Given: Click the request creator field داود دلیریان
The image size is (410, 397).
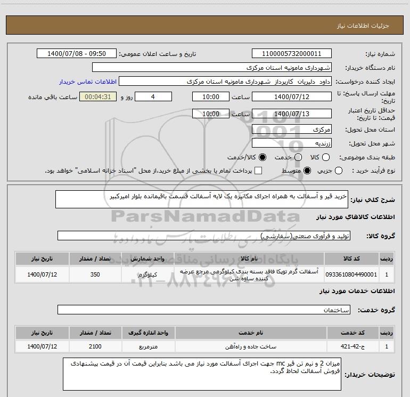Looking at the screenshot, I should tap(225, 82).
